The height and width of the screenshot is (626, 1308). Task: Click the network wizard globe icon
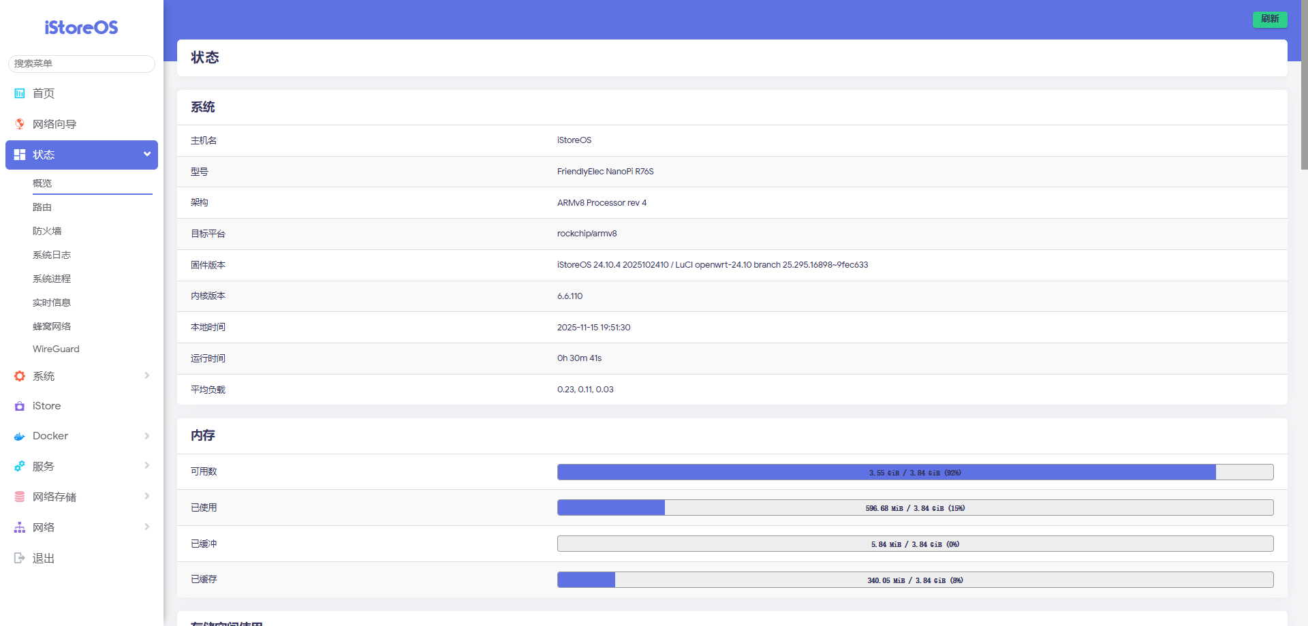(20, 124)
